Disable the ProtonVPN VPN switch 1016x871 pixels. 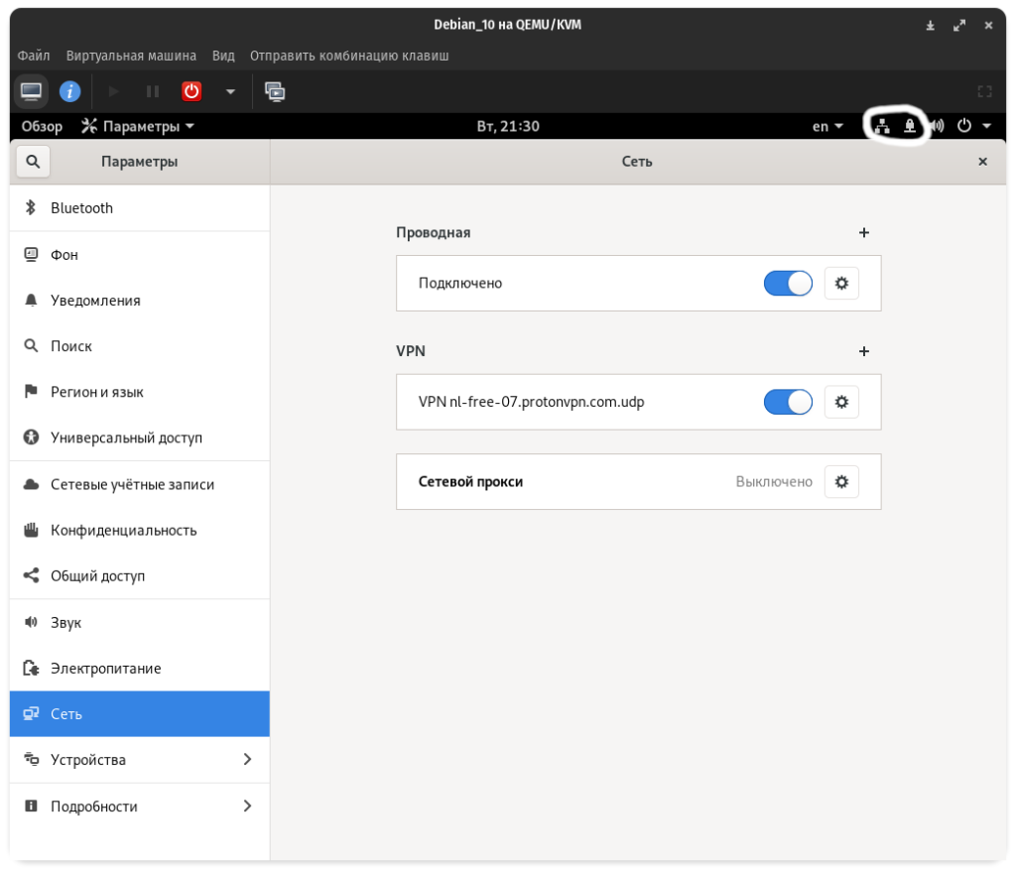point(788,402)
